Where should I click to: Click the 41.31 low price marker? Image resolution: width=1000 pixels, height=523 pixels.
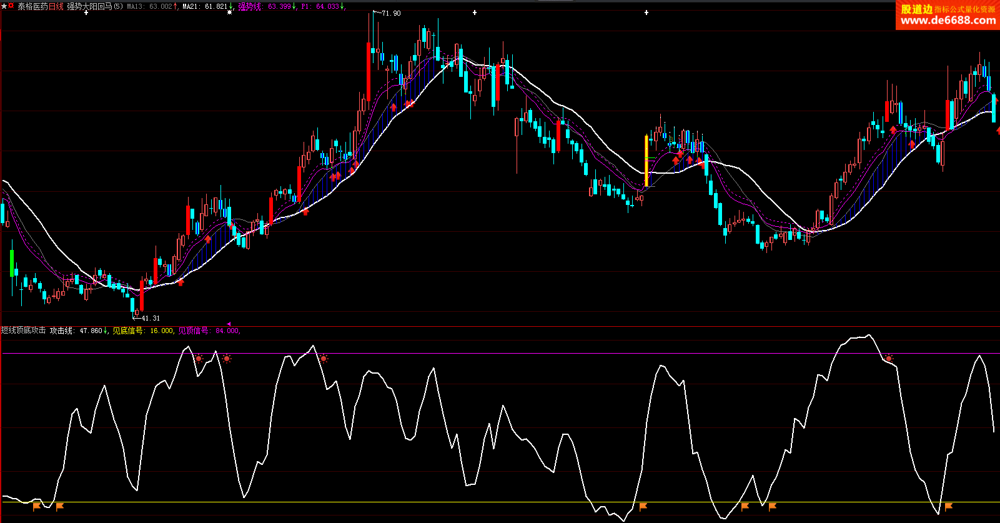pyautogui.click(x=150, y=318)
